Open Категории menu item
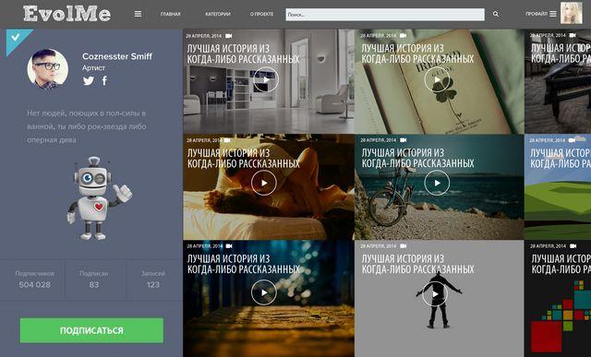 click(x=218, y=14)
